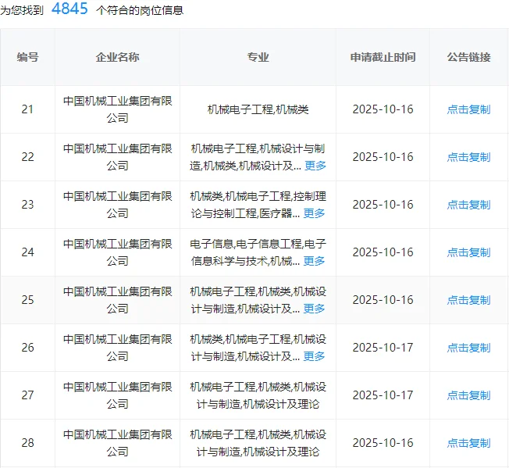The image size is (509, 468).
Task: Click deadline 2025-10-16 in row 28
Action: click(383, 443)
